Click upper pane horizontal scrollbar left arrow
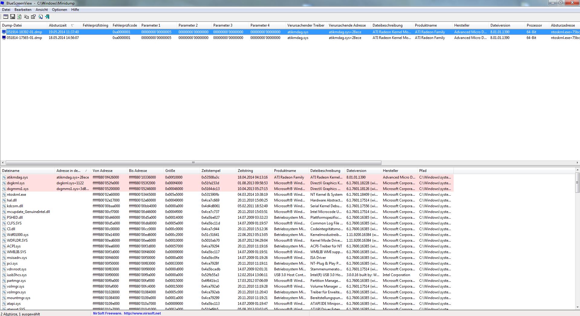 tap(3, 163)
